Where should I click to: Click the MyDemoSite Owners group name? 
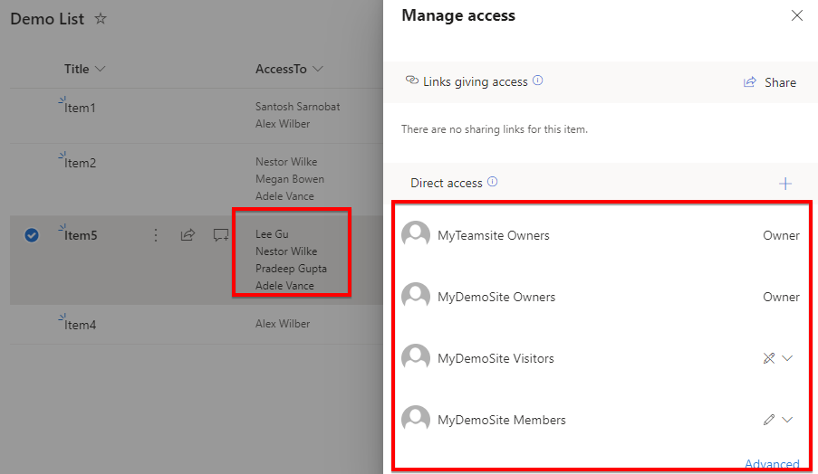(496, 297)
